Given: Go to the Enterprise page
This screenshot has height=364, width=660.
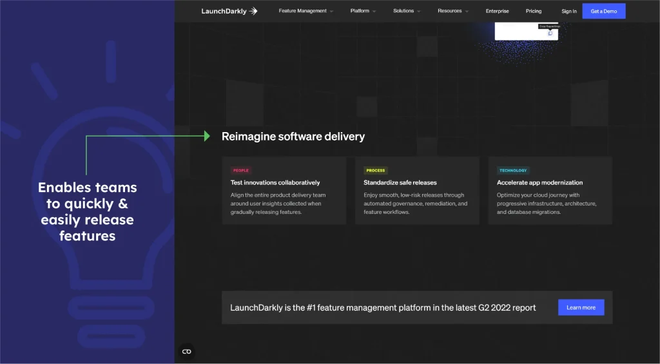Looking at the screenshot, I should click(497, 11).
